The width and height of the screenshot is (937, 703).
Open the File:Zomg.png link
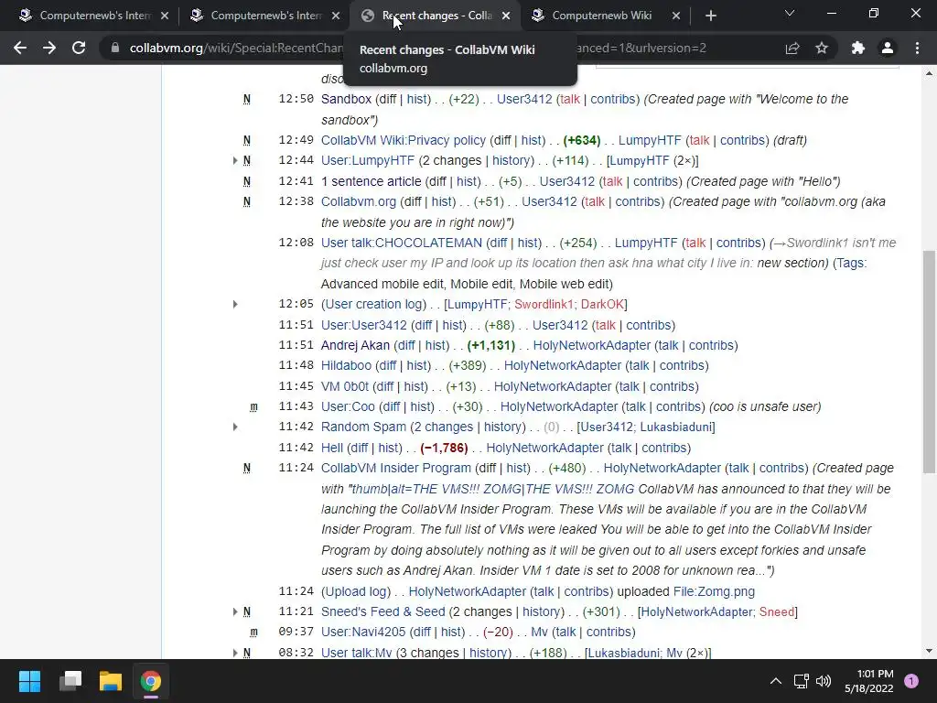(714, 591)
